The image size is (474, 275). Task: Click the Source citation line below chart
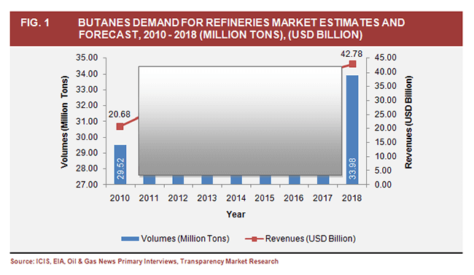coord(144,261)
